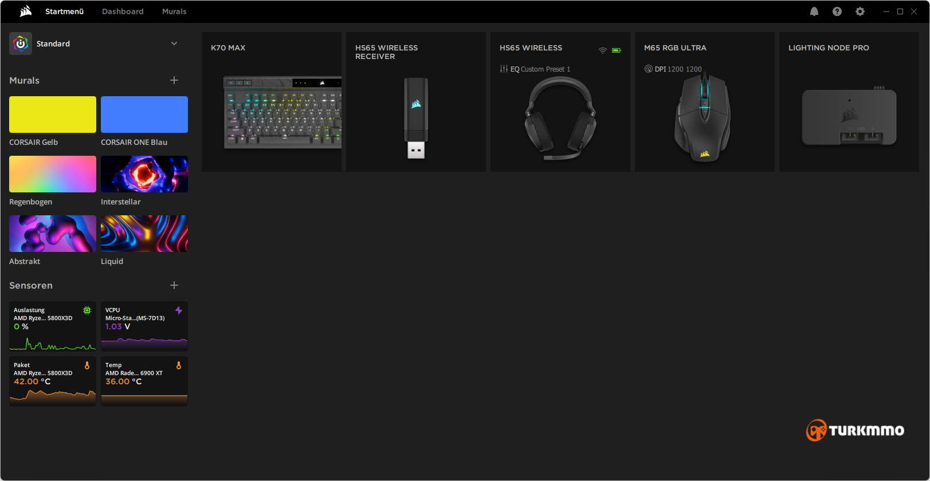Click the Abstrakt label
The image size is (930, 481).
point(25,262)
